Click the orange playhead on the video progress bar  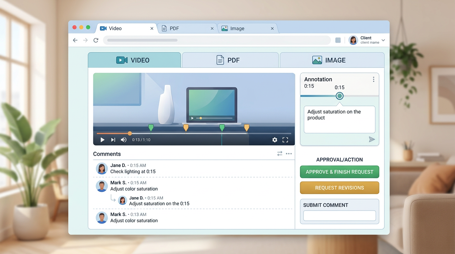click(130, 133)
